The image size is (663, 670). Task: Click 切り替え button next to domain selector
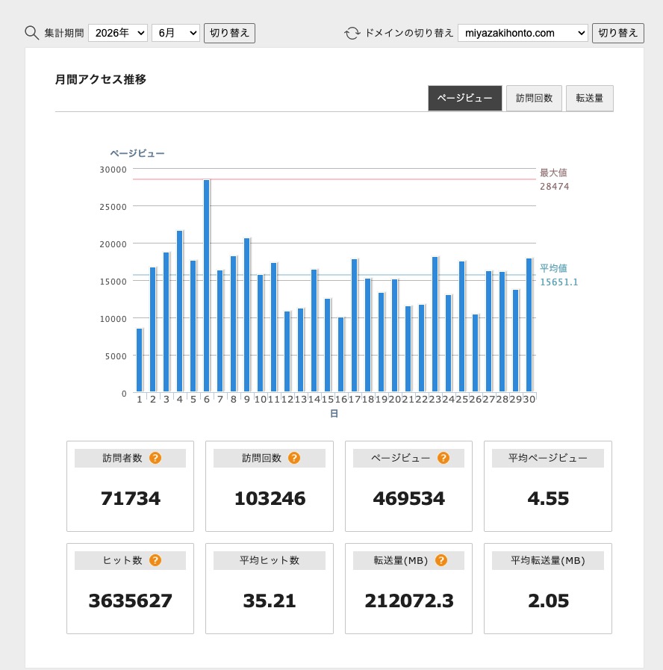pos(617,33)
